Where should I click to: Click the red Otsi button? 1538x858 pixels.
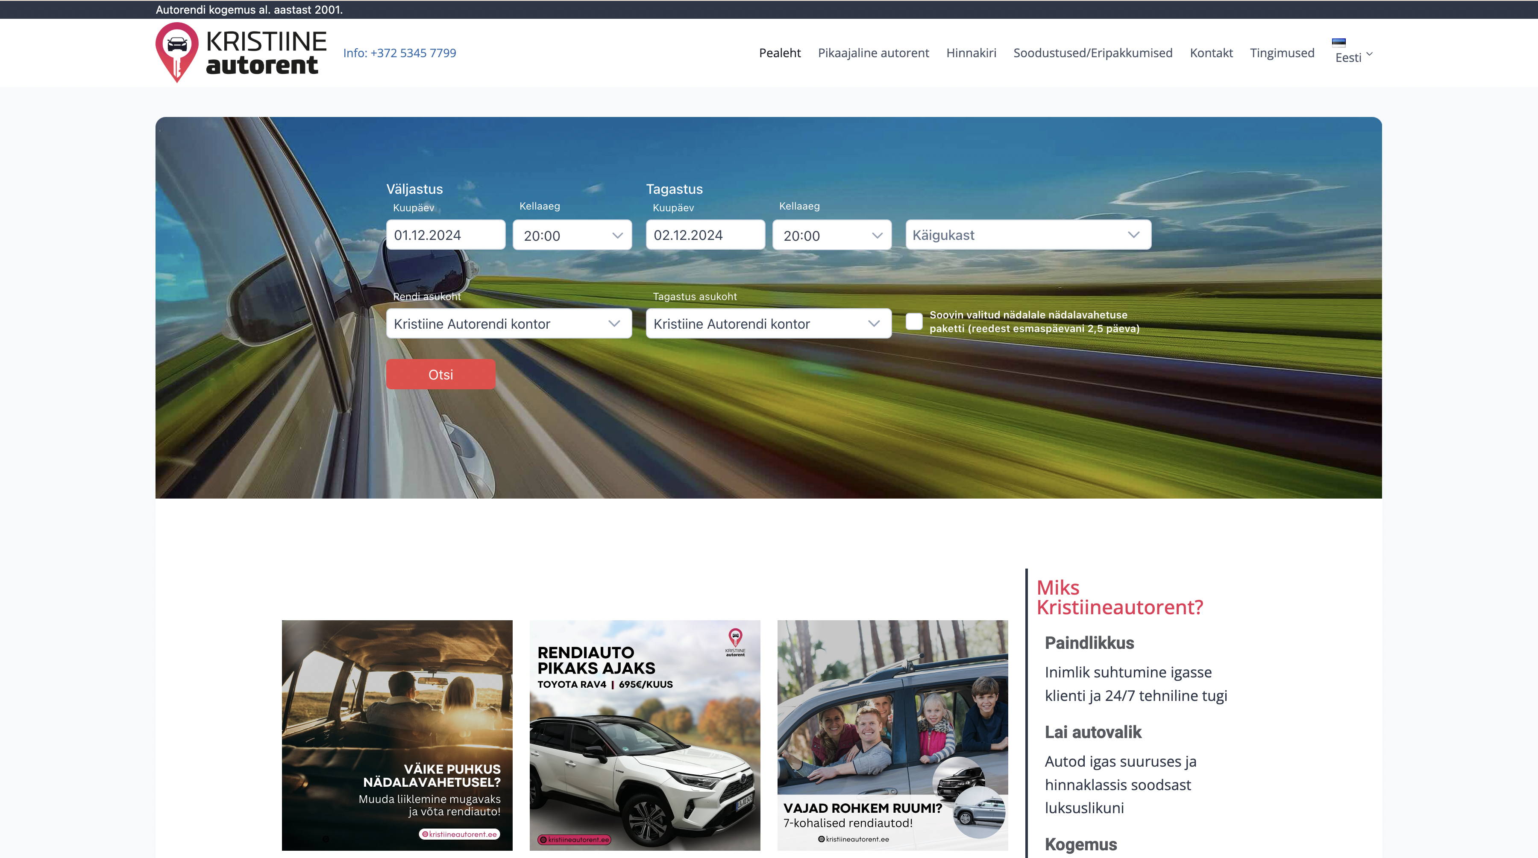[x=440, y=374]
